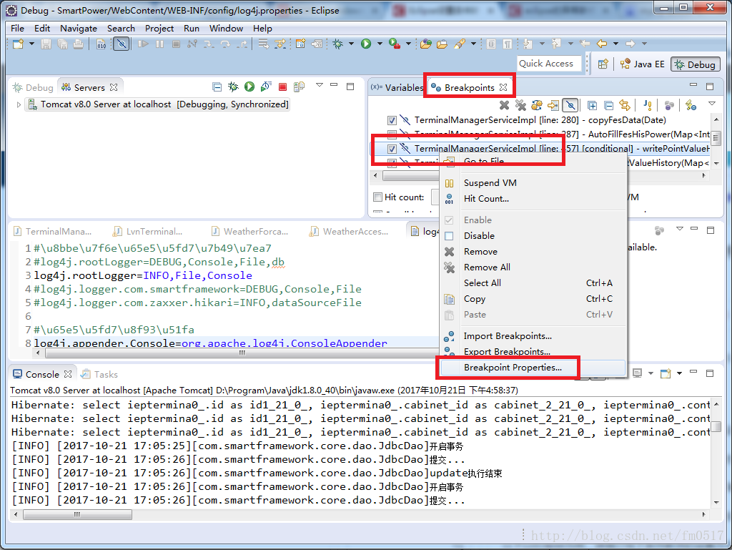
Task: Toggle Skip All Breakpoints in Breakpoints view toolbar
Action: (x=570, y=106)
